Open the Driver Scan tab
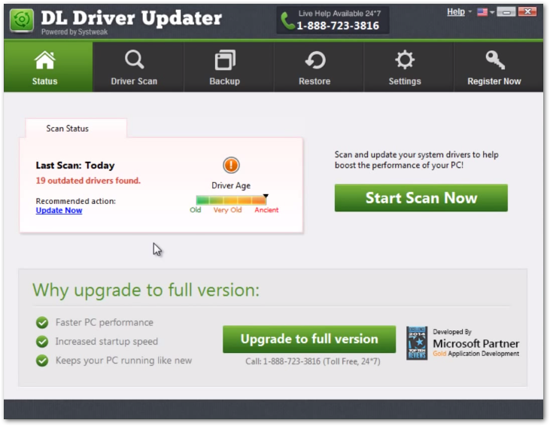Image resolution: width=550 pixels, height=426 pixels. tap(138, 67)
